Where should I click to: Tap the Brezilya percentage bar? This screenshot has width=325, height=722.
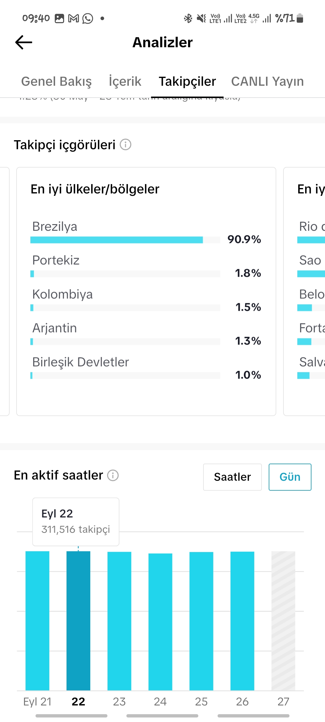125,240
